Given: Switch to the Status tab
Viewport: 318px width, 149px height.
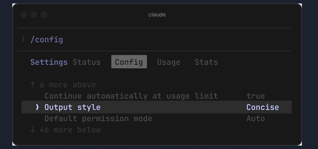Looking at the screenshot, I should [87, 62].
